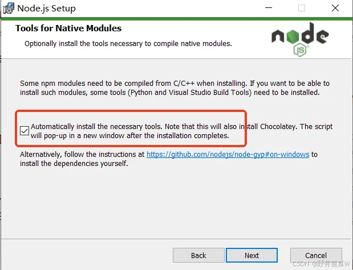Minimize the Node.js Setup window
Screen dimensions: 353x270
pos(269,8)
